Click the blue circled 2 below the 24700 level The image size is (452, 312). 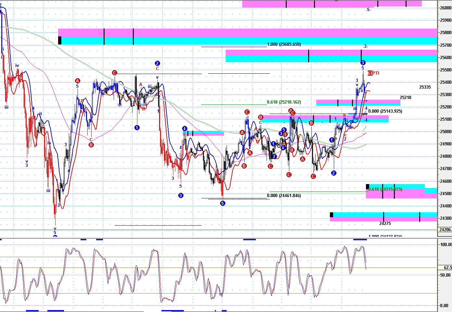click(333, 173)
